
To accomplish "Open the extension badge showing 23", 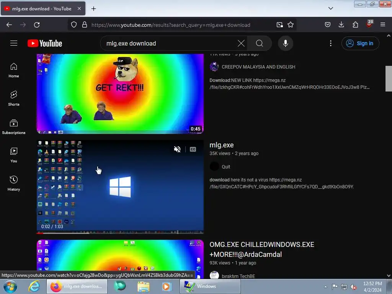I will point(369,24).
